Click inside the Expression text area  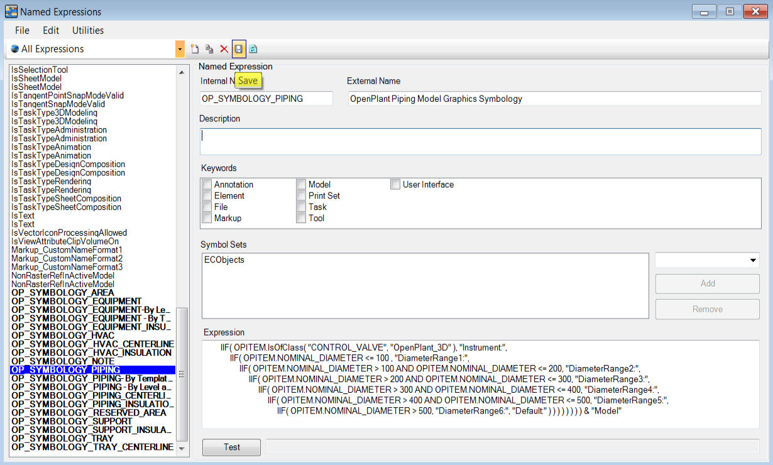481,385
